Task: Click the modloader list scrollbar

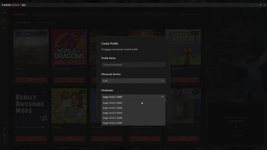Action: (165, 101)
